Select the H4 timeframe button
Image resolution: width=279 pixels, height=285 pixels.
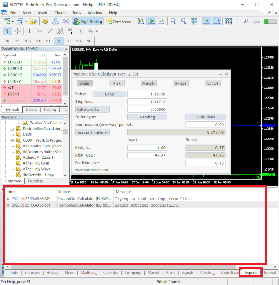tap(58, 41)
